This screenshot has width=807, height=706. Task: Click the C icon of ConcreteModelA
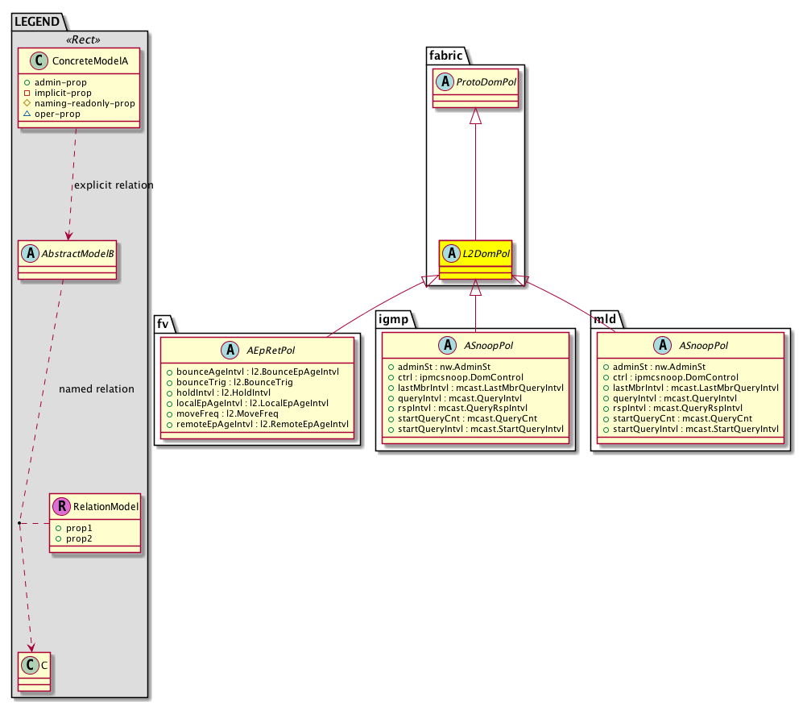tap(38, 62)
